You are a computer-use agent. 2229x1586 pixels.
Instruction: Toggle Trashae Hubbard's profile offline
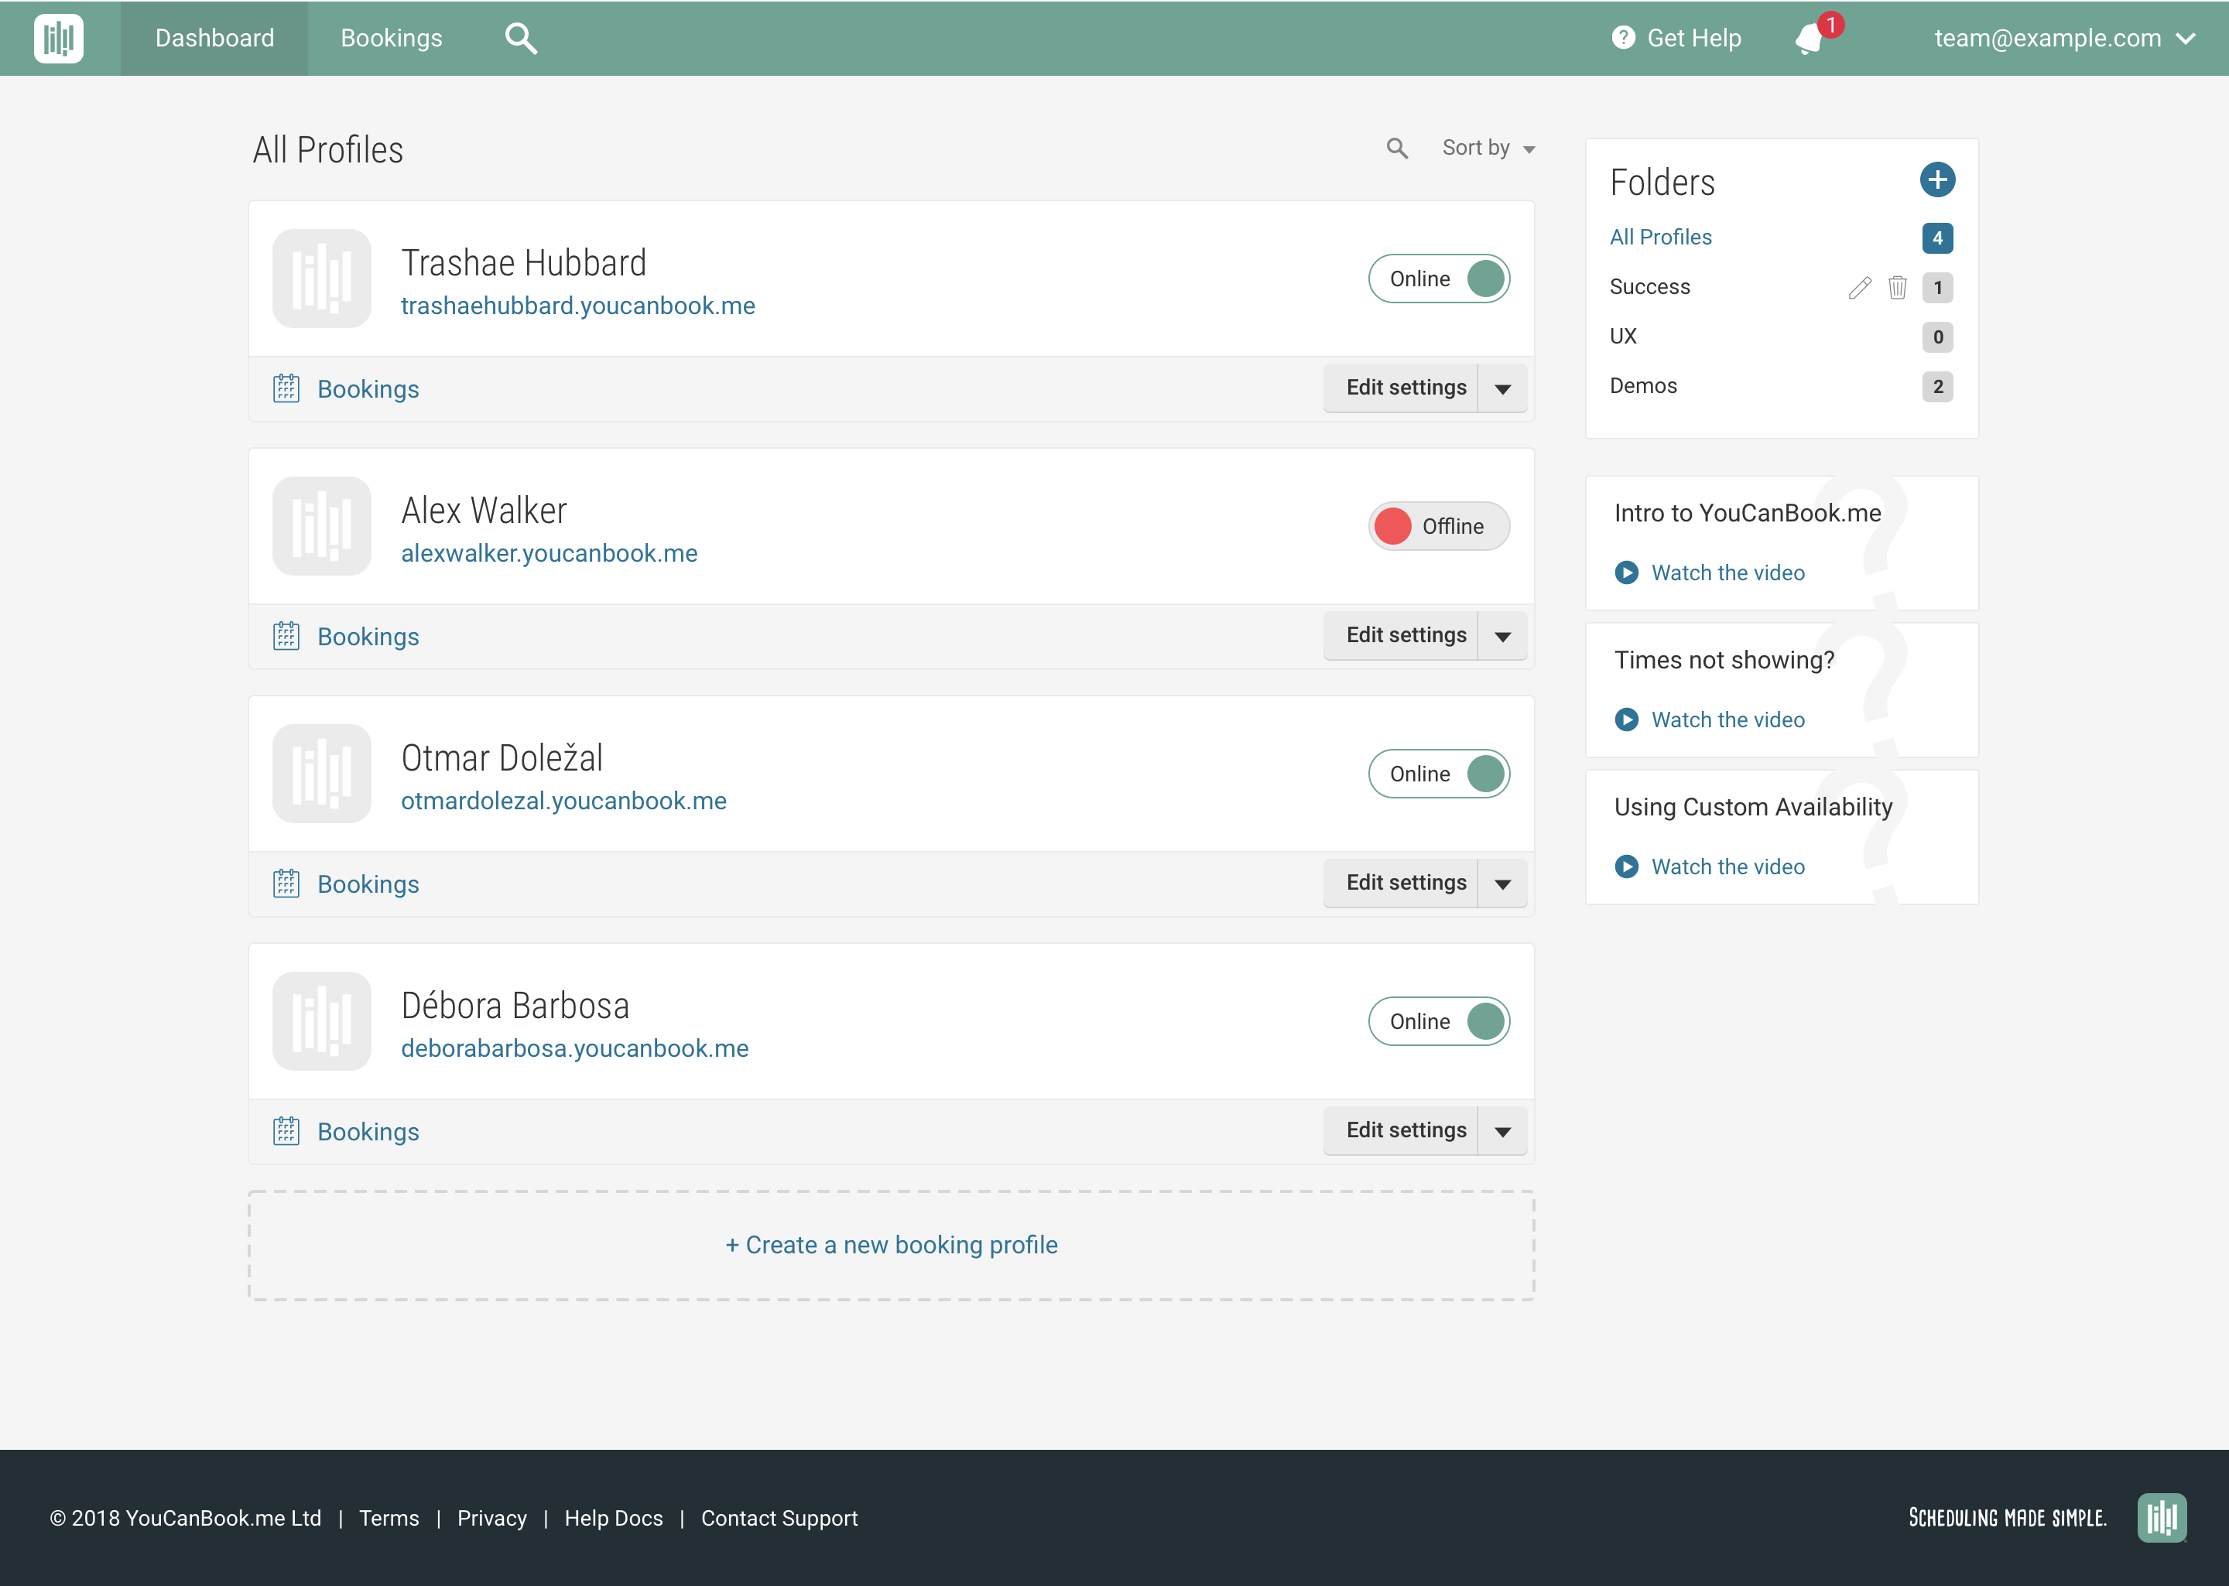pos(1439,279)
